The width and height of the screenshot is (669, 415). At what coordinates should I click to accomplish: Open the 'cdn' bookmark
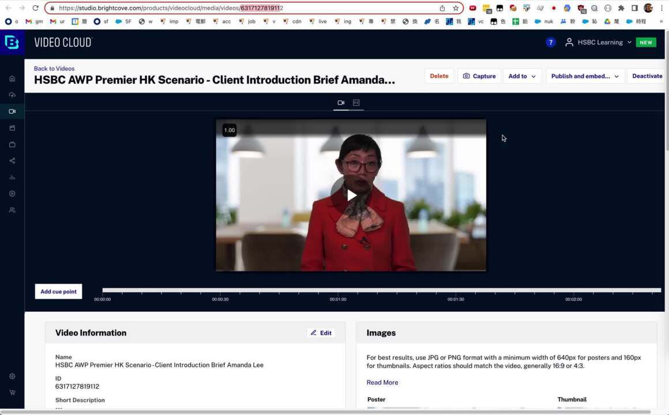(x=292, y=21)
